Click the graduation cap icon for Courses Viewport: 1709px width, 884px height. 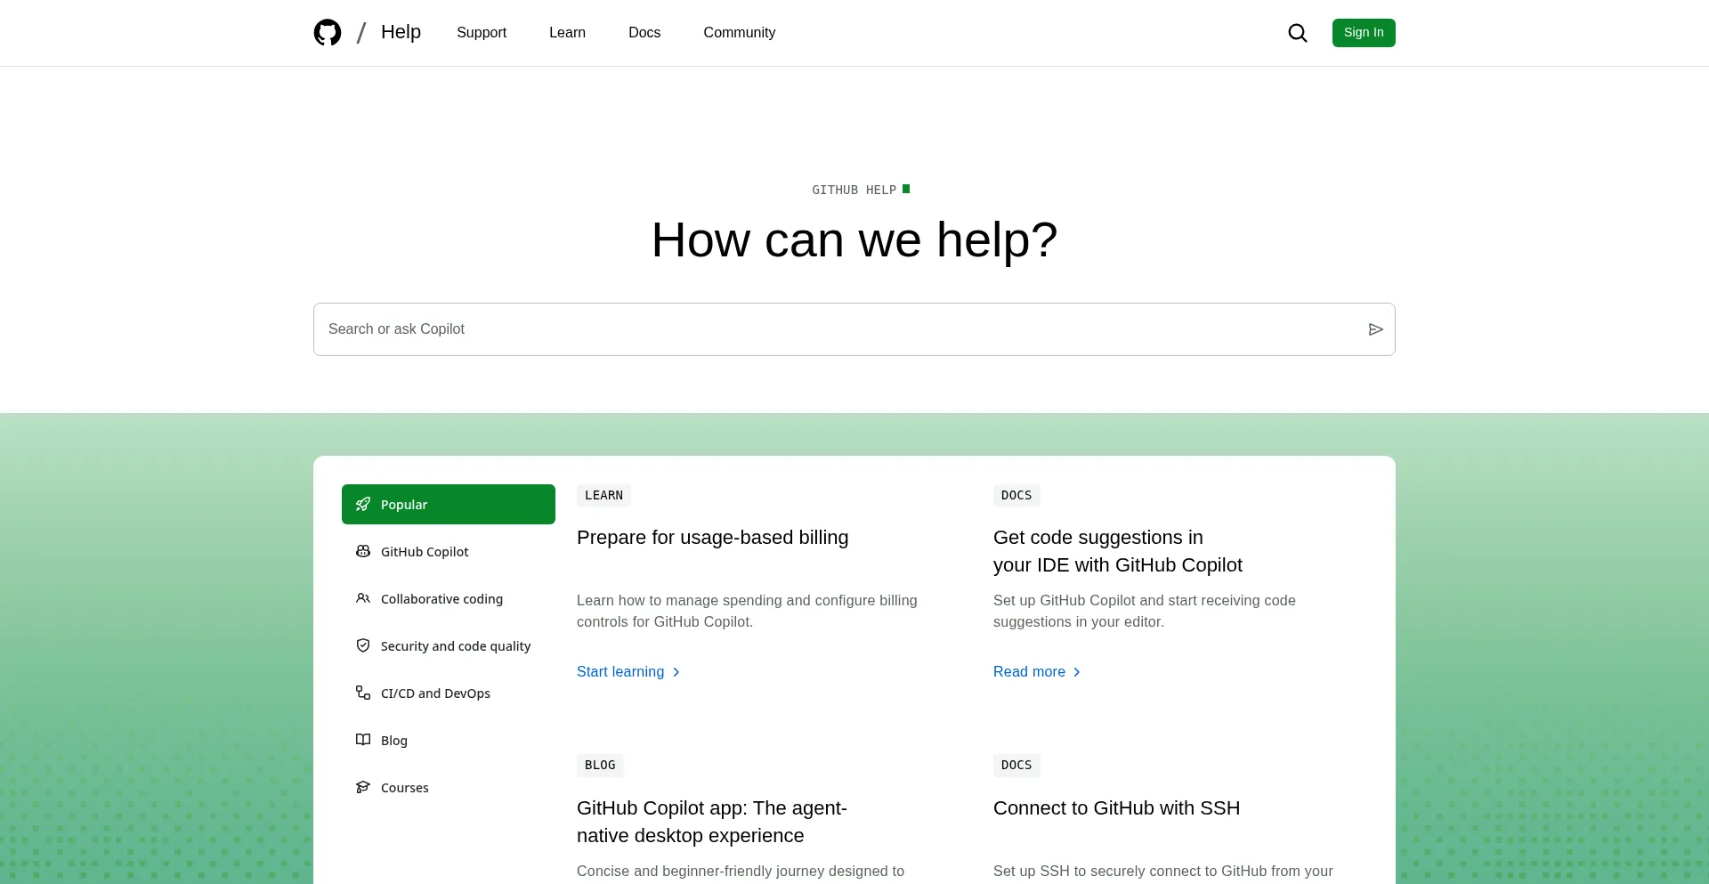point(363,788)
